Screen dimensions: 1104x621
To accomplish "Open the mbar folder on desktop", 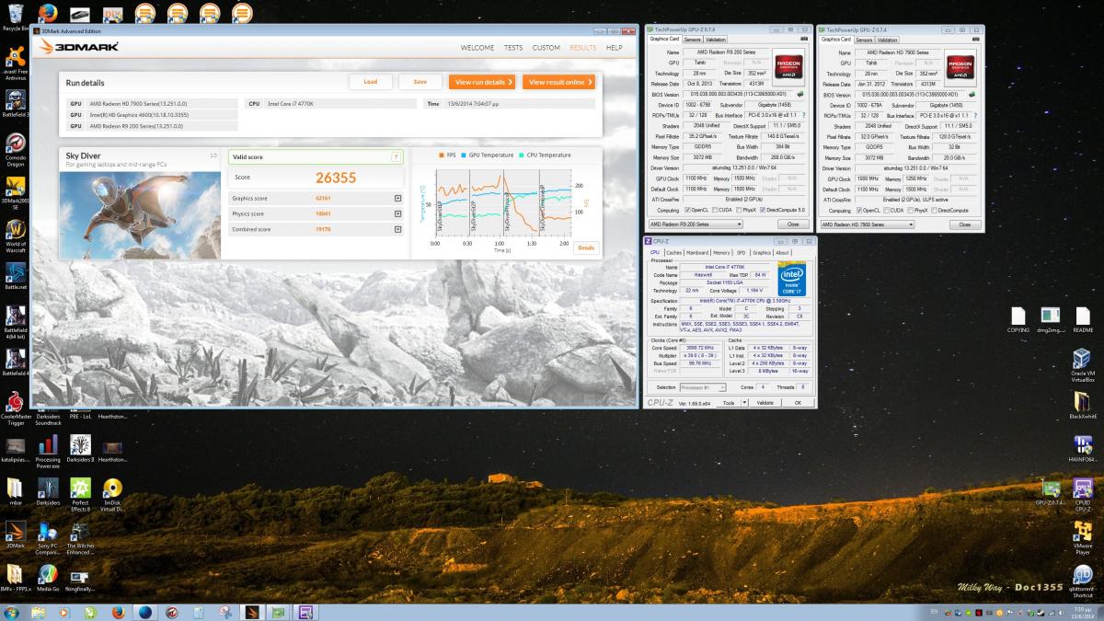I will (15, 492).
